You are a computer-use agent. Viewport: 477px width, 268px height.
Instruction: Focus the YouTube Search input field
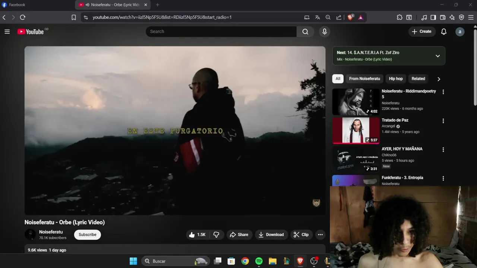[x=221, y=32]
